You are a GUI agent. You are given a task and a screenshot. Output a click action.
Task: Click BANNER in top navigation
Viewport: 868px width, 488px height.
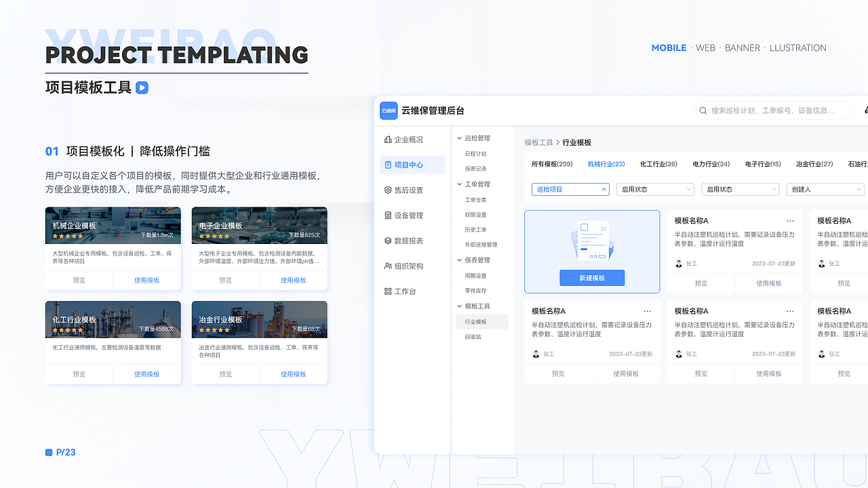click(743, 48)
